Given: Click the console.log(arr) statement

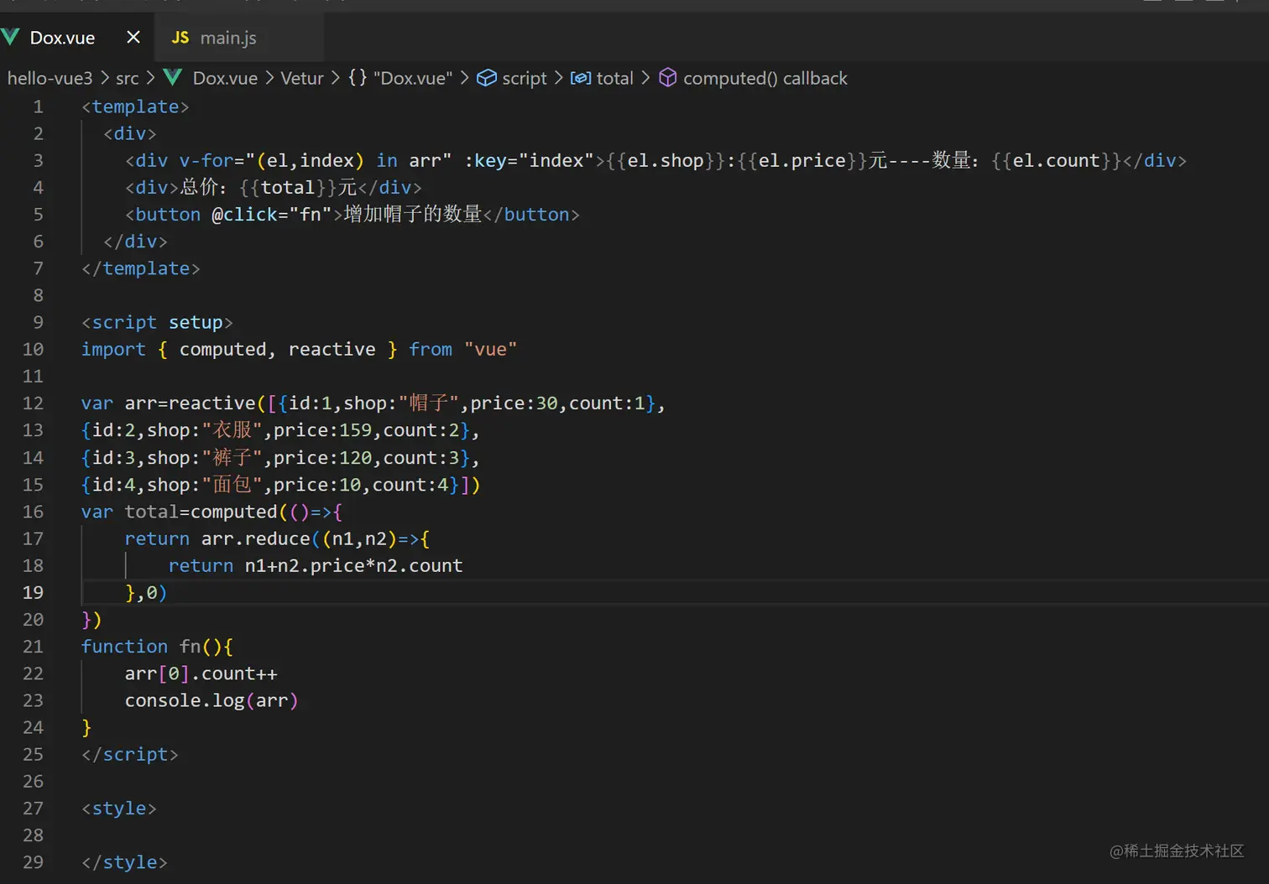Looking at the screenshot, I should click(x=211, y=700).
